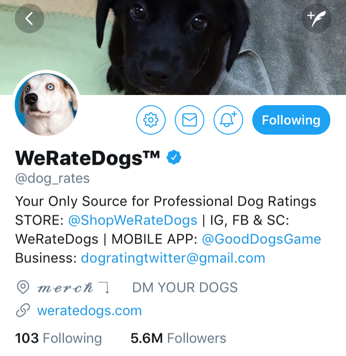View the 103 Following list

[x=59, y=338]
